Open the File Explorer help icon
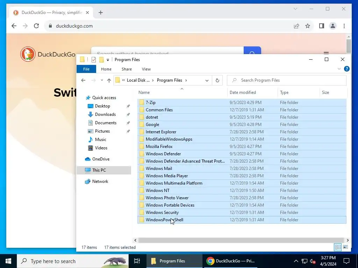This screenshot has width=358, height=268. (x=346, y=69)
